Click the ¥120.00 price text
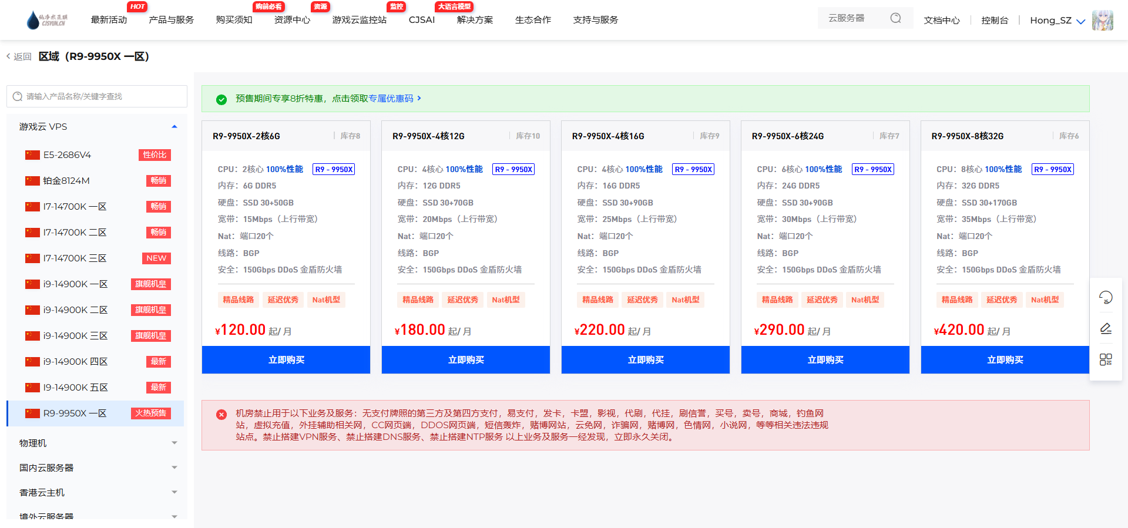The image size is (1128, 528). coord(240,330)
